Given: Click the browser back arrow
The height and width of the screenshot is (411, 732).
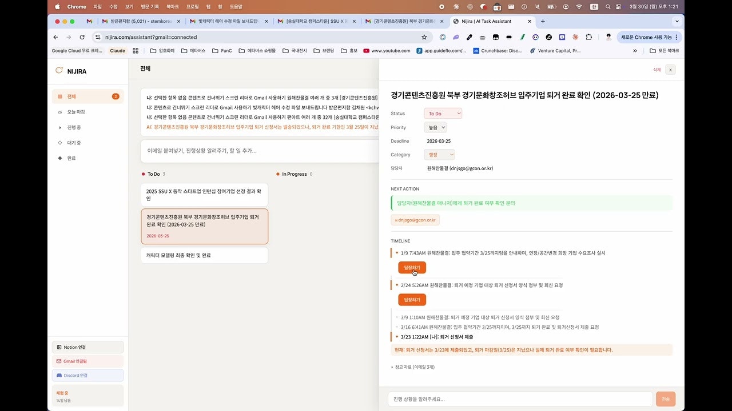Looking at the screenshot, I should pyautogui.click(x=55, y=37).
